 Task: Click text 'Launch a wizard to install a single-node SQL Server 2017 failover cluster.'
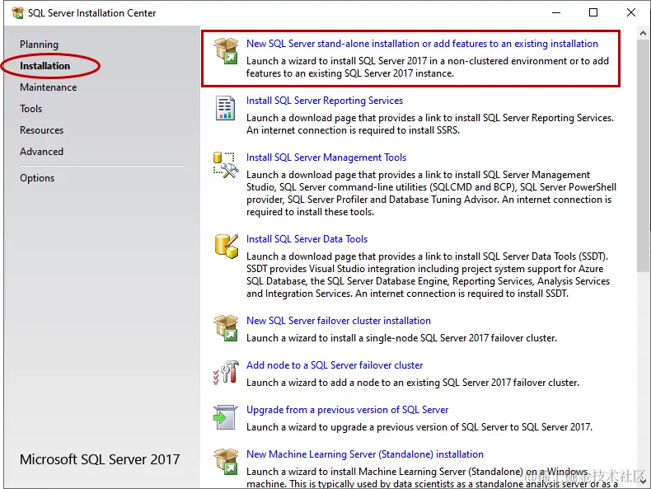pyautogui.click(x=401, y=338)
